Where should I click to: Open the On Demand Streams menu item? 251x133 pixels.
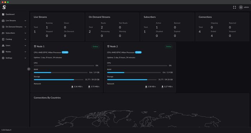click(14, 27)
